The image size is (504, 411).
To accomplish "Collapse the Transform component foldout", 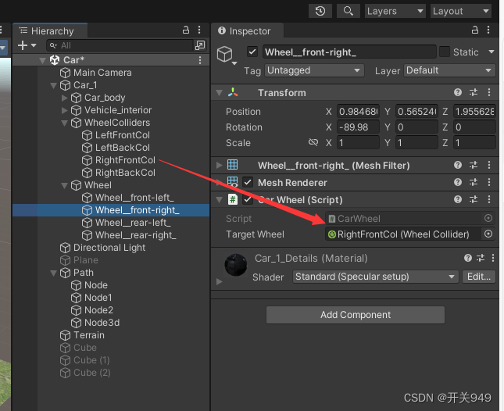I will (x=220, y=93).
